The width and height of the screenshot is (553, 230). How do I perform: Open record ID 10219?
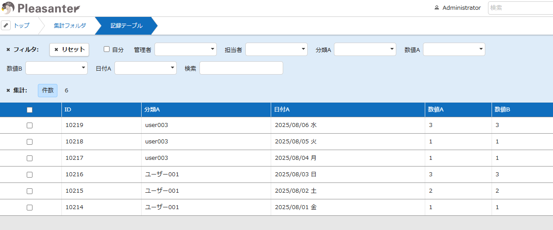coord(74,125)
